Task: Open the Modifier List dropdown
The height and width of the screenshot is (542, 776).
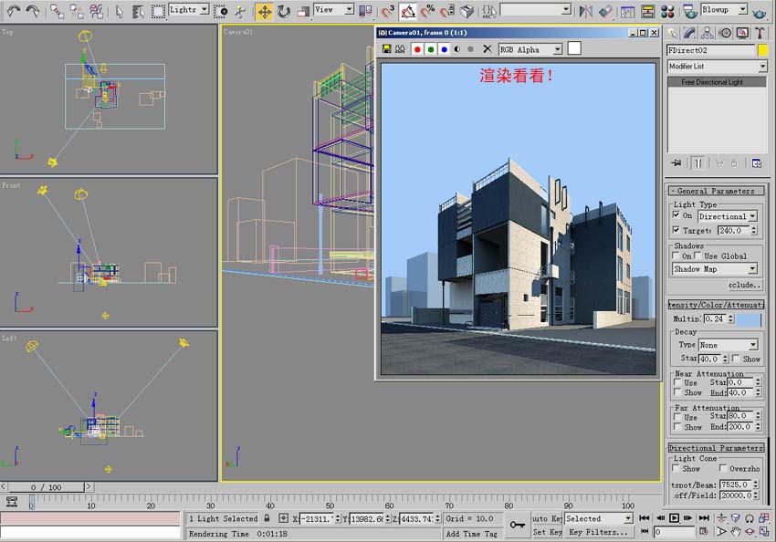Action: [717, 67]
